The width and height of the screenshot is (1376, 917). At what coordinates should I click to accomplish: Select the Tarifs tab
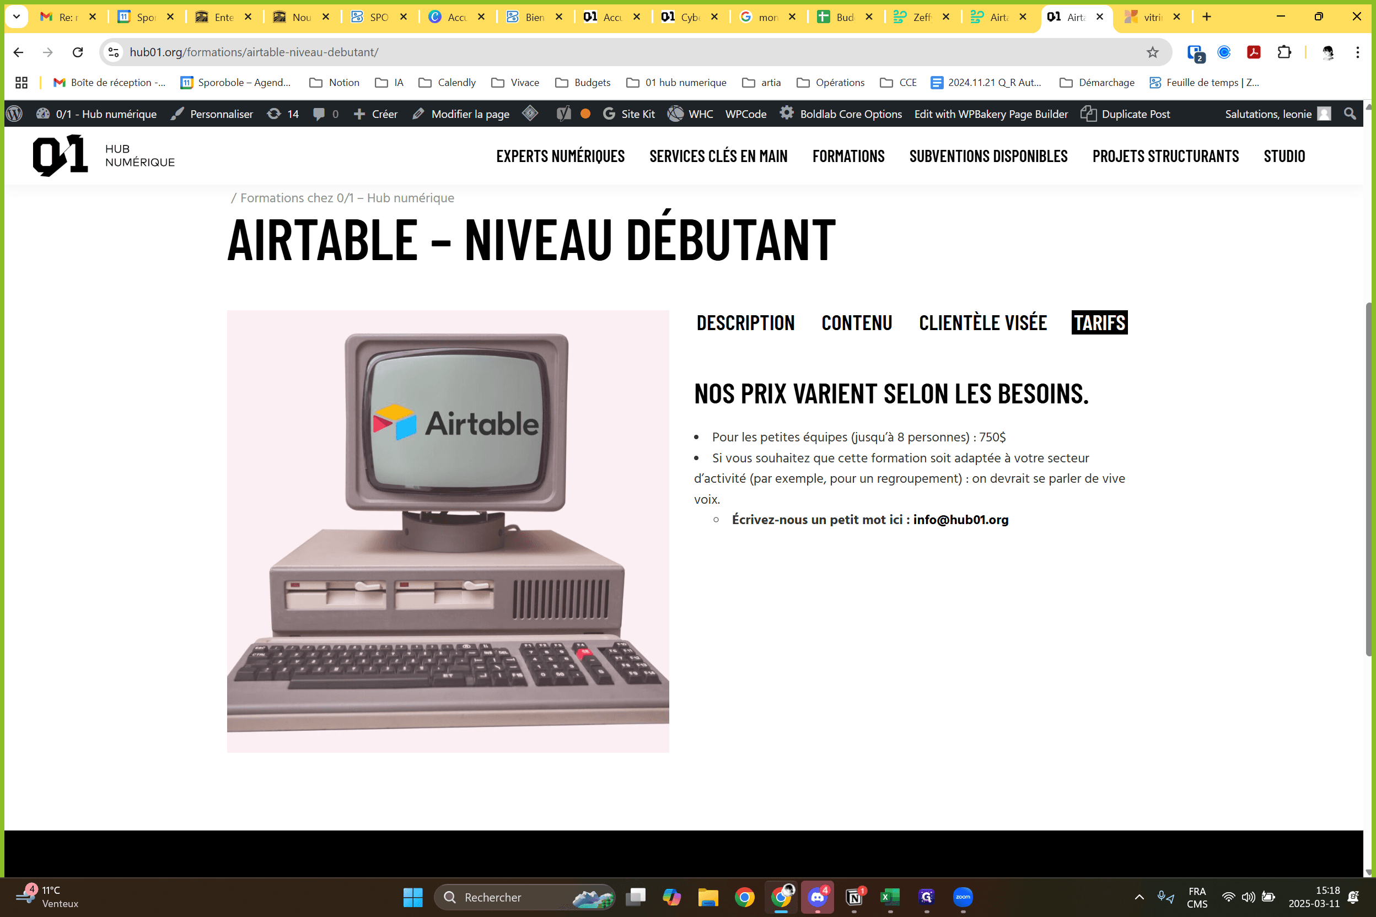click(1099, 322)
